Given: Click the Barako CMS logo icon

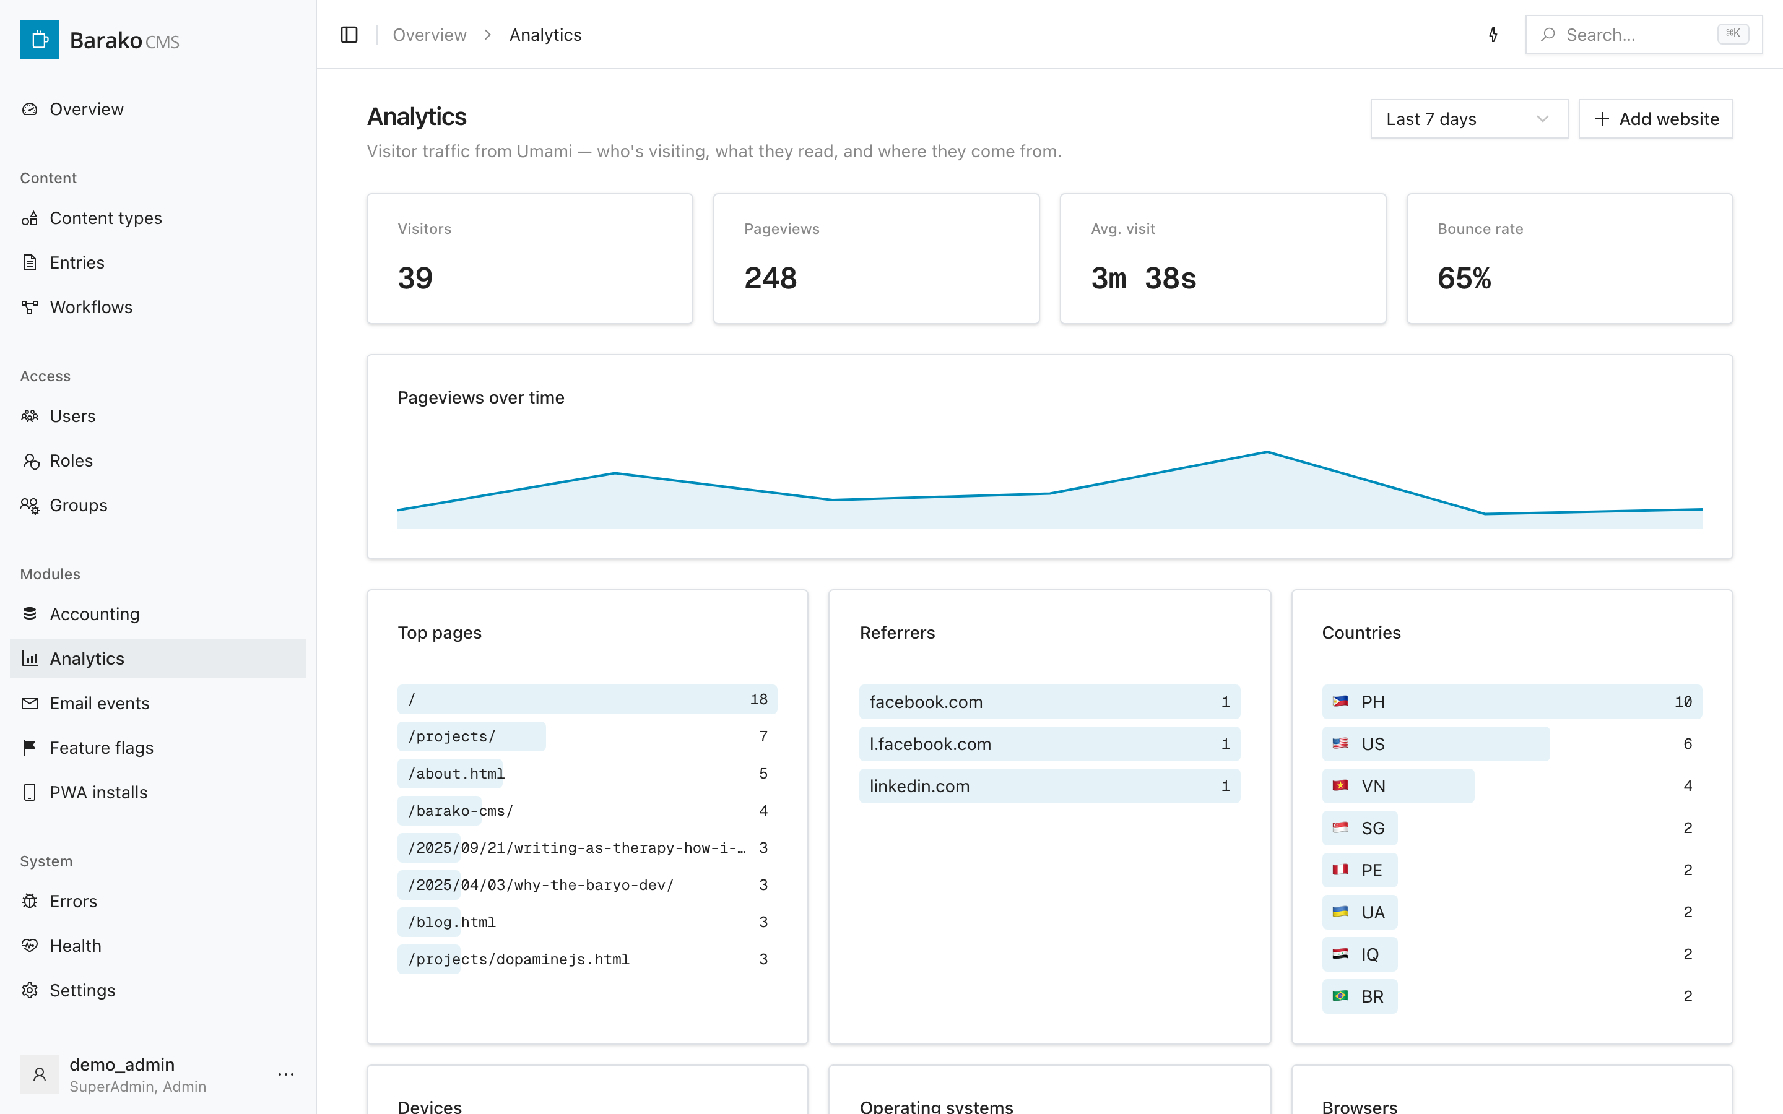Looking at the screenshot, I should coord(39,40).
